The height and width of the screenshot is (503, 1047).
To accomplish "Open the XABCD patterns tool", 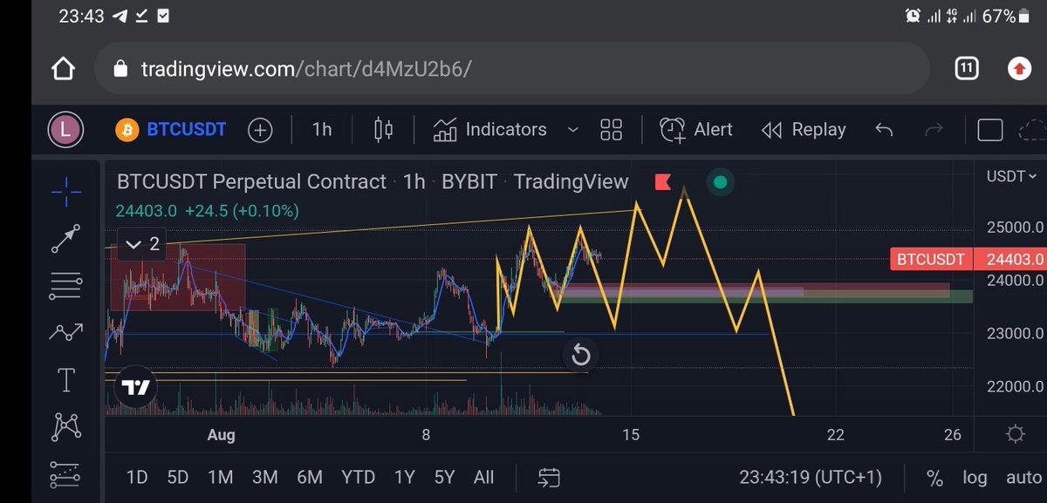I will coord(66,426).
